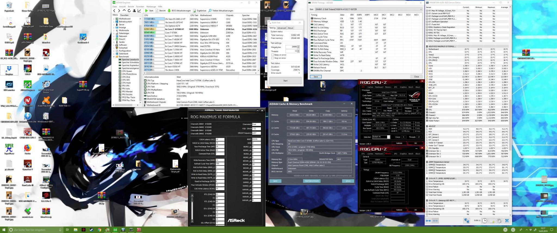Expand the Sicherheit tree node
This screenshot has height=233, width=557.
pos(114,48)
